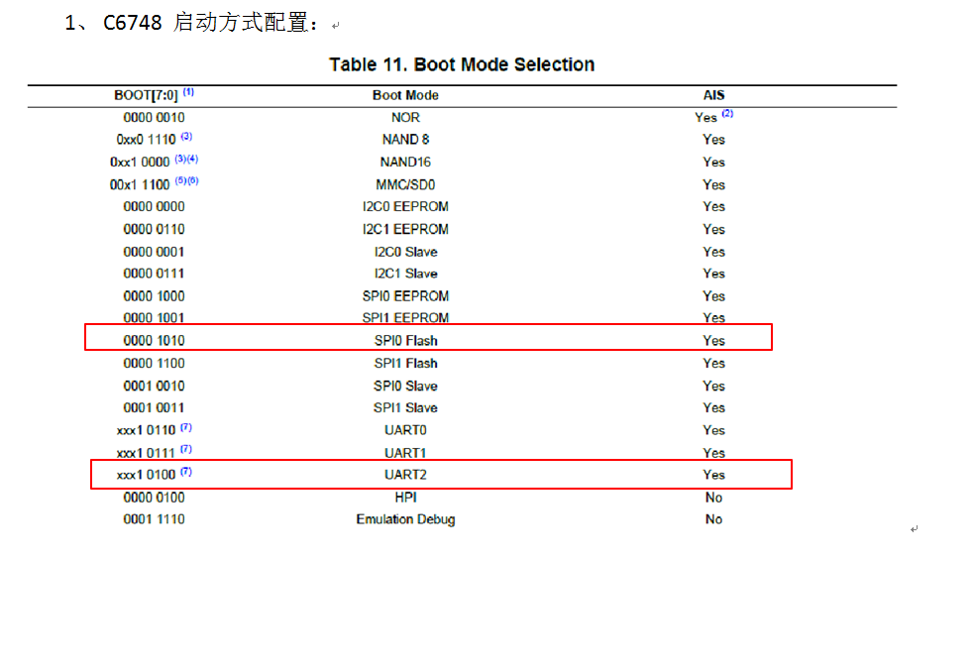The width and height of the screenshot is (974, 670).
Task: Click footnote (7) beside UART0
Action: click(x=184, y=426)
